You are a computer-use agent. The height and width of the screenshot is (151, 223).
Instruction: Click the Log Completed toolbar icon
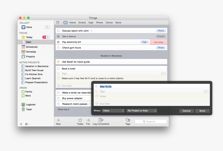tap(101, 120)
